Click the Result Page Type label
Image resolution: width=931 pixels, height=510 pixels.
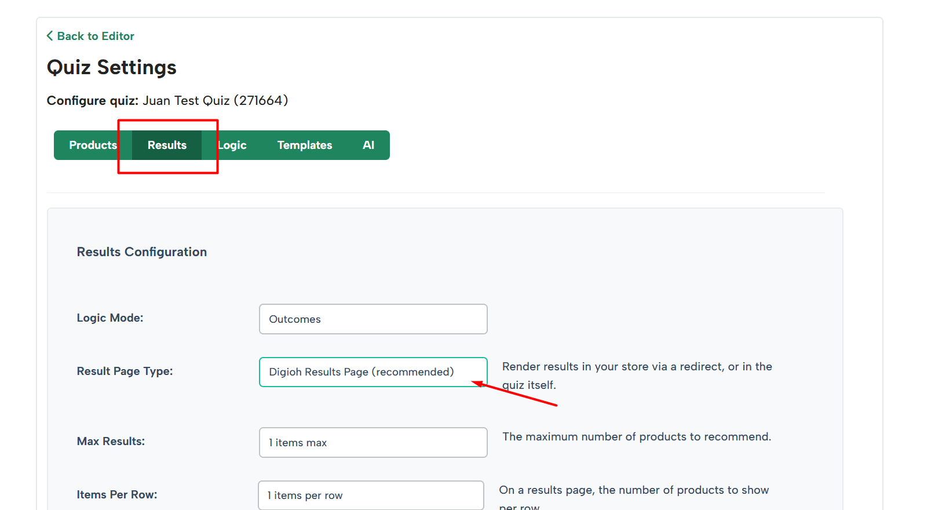pyautogui.click(x=125, y=371)
